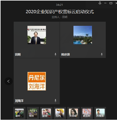Select the 苏博闻 participant thumbnail

100,113
